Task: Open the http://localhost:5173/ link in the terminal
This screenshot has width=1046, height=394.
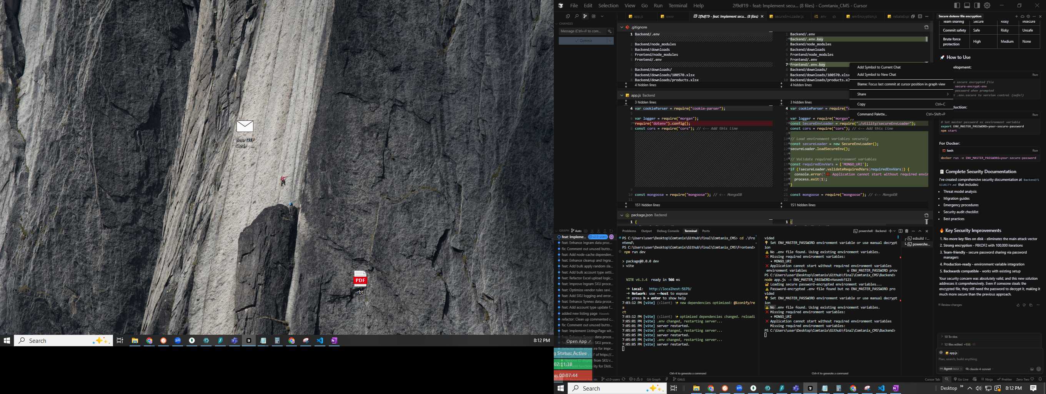Action: pos(670,289)
